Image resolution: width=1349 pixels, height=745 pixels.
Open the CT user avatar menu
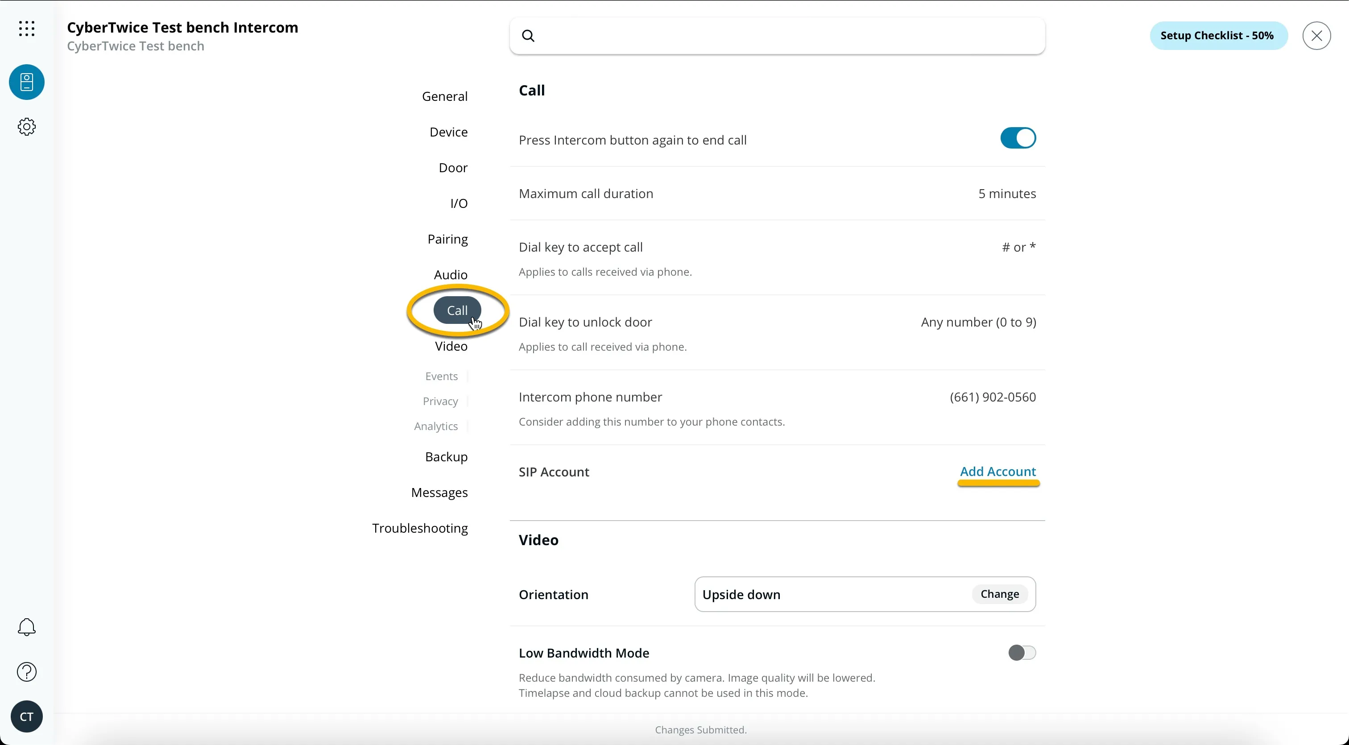(x=27, y=716)
